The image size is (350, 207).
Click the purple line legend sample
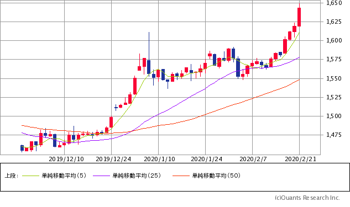click(101, 176)
